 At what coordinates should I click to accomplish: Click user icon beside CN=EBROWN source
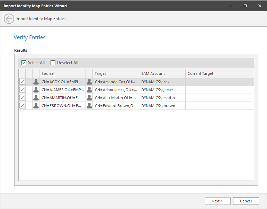36,106
